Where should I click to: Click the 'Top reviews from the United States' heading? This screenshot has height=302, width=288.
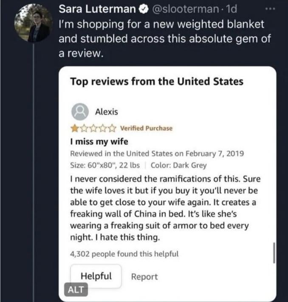157,81
